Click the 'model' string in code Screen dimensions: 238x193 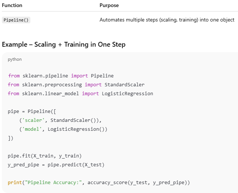(x=32, y=129)
